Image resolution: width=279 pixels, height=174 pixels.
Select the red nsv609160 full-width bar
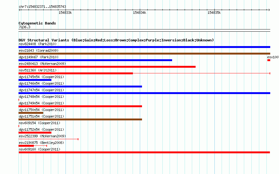pyautogui.click(x=144, y=152)
